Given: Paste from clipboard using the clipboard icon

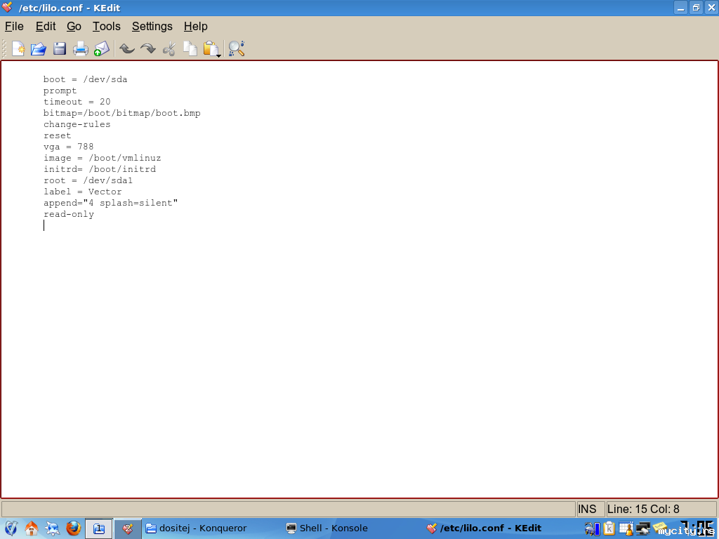Looking at the screenshot, I should tap(210, 48).
